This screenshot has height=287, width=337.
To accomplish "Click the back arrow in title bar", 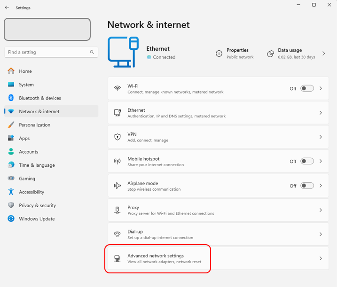I will (7, 8).
